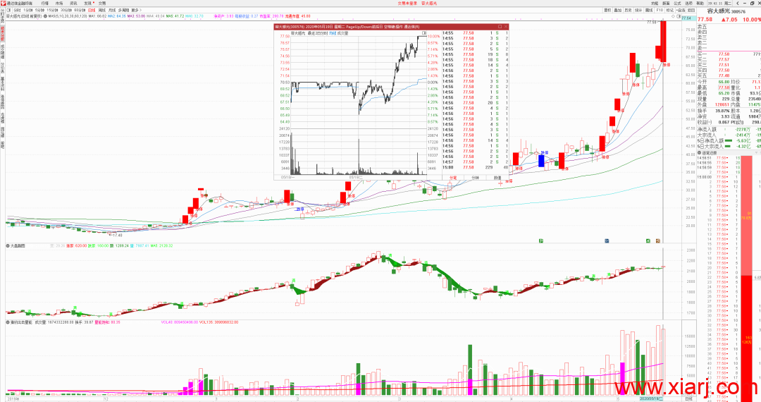Select the 月线 monthly period
761x402 pixels.
112,10
